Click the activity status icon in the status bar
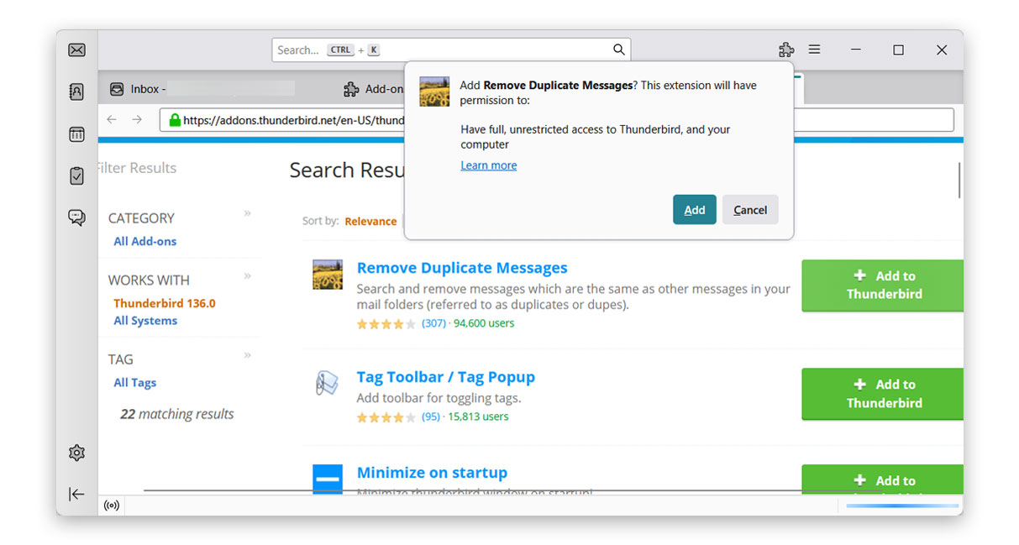Screen dimensions: 1019x545 (111, 505)
